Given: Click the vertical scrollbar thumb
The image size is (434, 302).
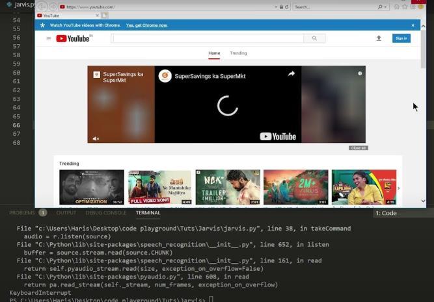Looking at the screenshot, I should tap(423, 49).
